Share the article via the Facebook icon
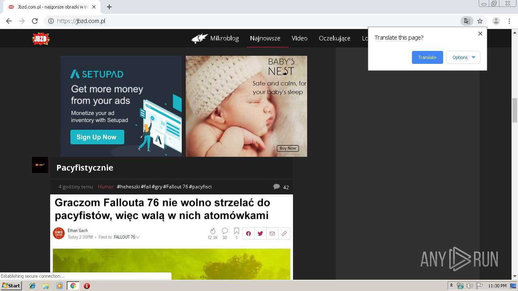This screenshot has width=518, height=291. 248,233
